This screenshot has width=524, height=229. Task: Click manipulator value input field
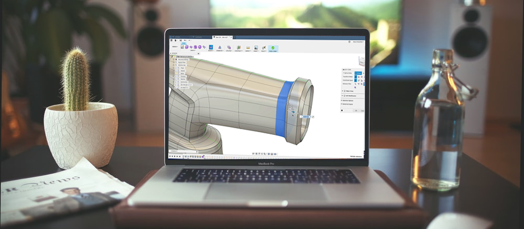point(306,117)
